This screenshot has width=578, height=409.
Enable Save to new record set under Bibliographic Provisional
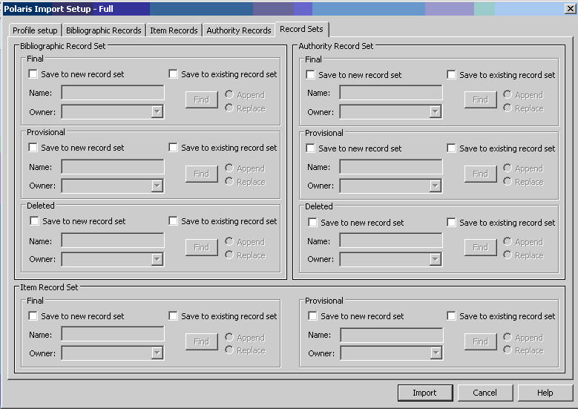click(33, 148)
